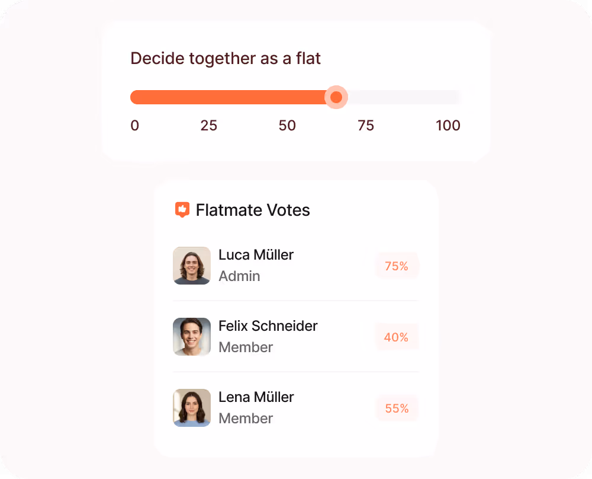Screen dimensions: 592x479
Task: Click Lena Müller's 55% vote badge
Action: click(x=397, y=408)
